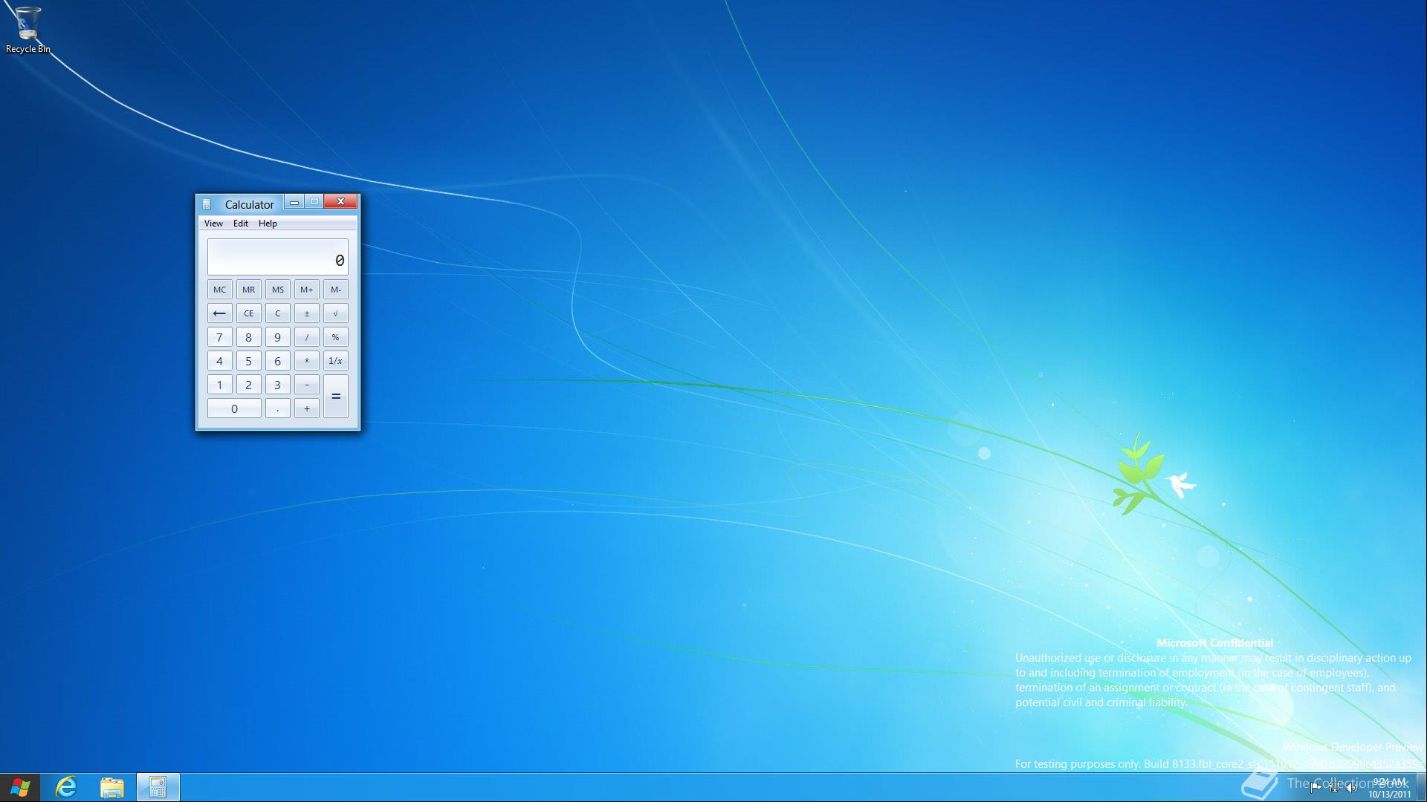
Task: Click the square root button
Action: click(335, 313)
